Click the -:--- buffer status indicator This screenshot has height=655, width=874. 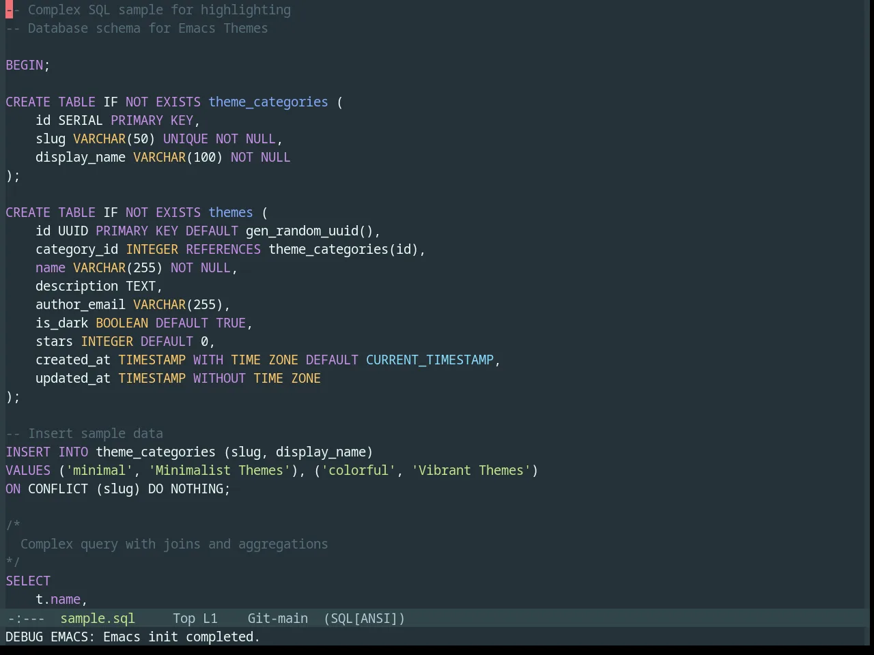pyautogui.click(x=26, y=618)
